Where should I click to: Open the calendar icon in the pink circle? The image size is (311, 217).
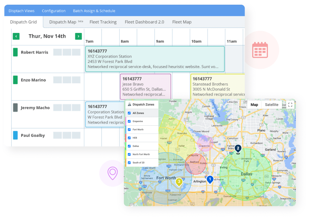pos(260,50)
